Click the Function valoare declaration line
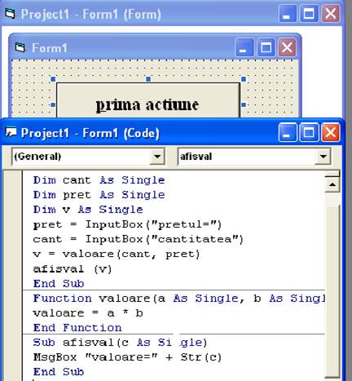Screen dimensions: 352x381 178,299
